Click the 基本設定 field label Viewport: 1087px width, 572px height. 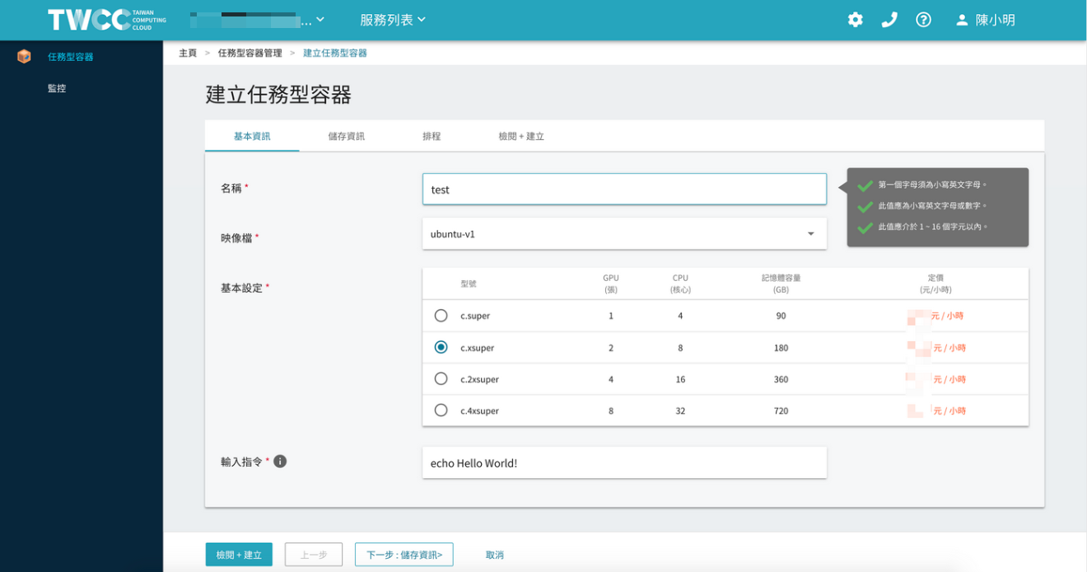241,288
